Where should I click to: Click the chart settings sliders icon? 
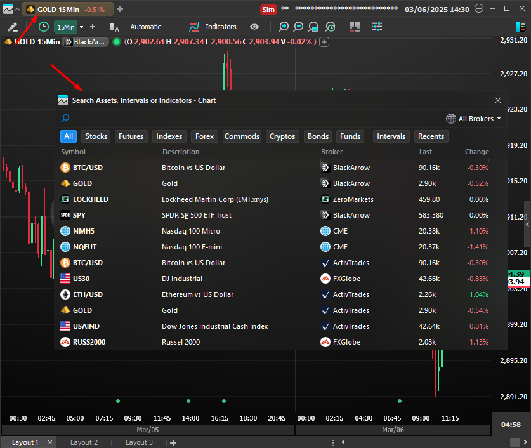click(x=377, y=27)
